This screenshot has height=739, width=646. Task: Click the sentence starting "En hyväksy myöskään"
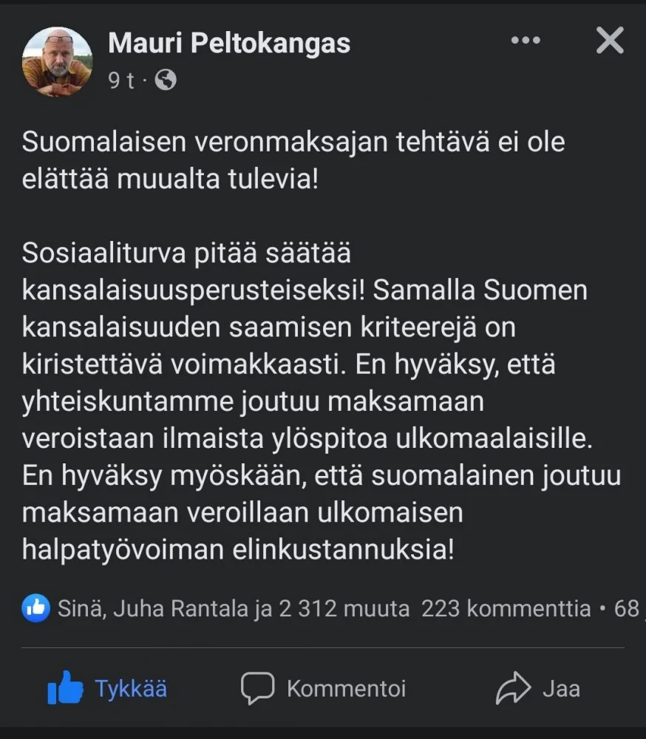pos(321,476)
